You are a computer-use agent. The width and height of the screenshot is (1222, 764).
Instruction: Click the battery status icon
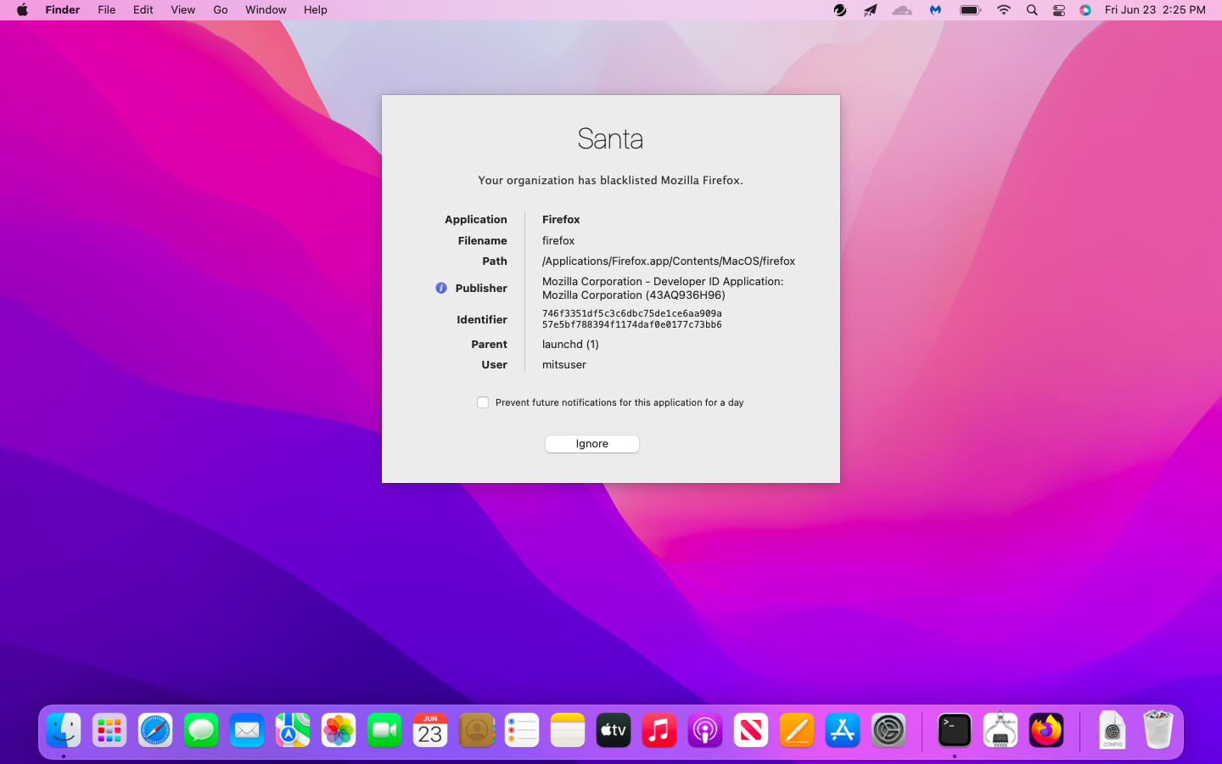coord(970,10)
